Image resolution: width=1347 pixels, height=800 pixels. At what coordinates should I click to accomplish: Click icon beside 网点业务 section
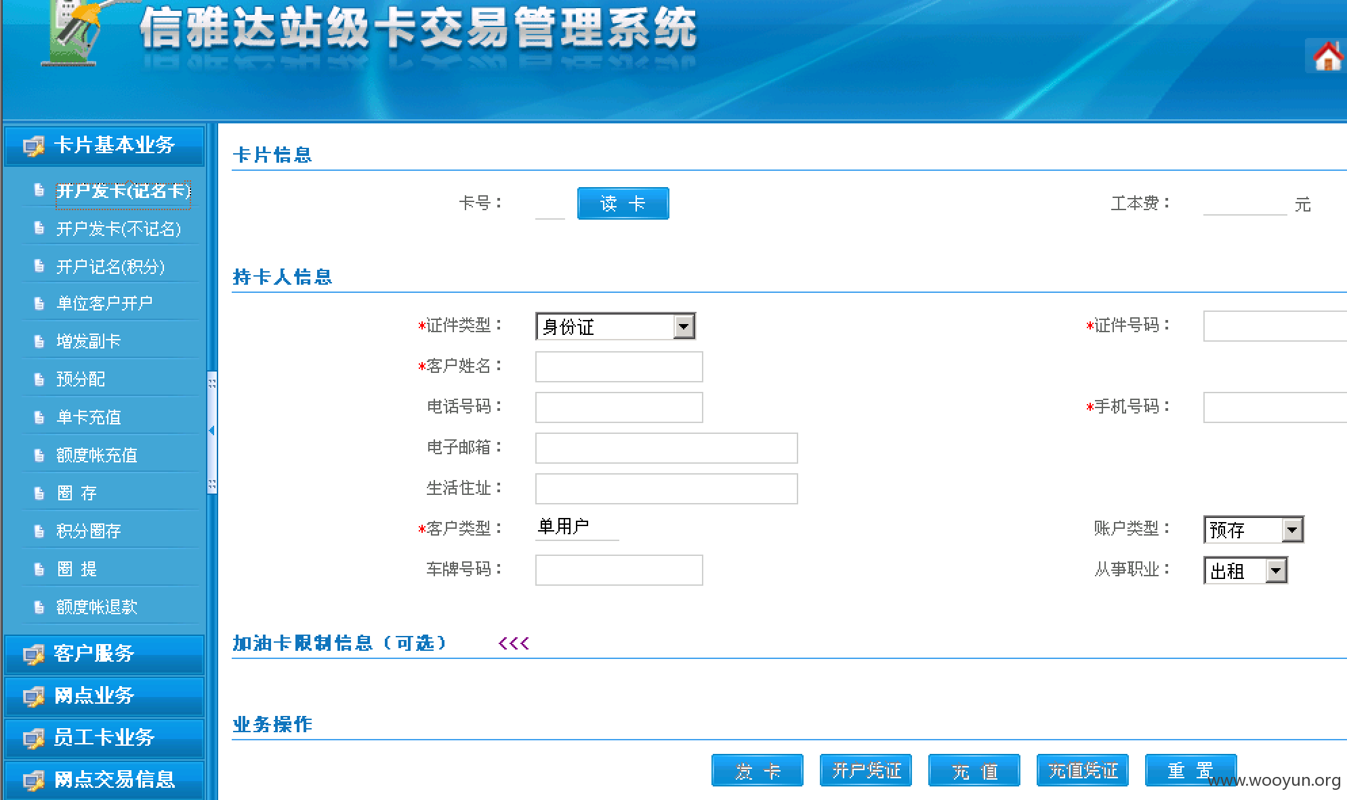coord(33,696)
